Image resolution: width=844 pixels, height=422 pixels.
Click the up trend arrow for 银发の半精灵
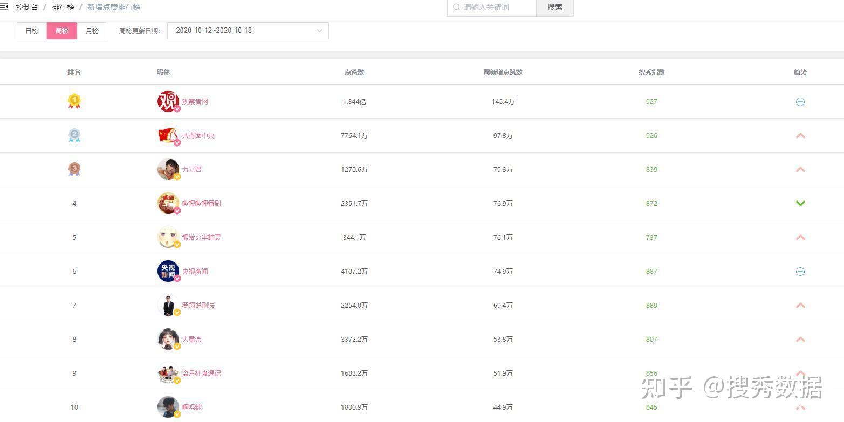tap(800, 237)
